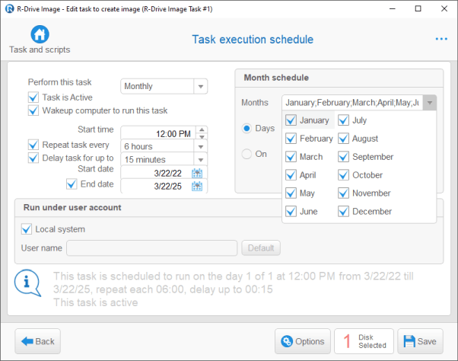Click the Start time input field
The width and height of the screenshot is (458, 361).
(x=157, y=133)
